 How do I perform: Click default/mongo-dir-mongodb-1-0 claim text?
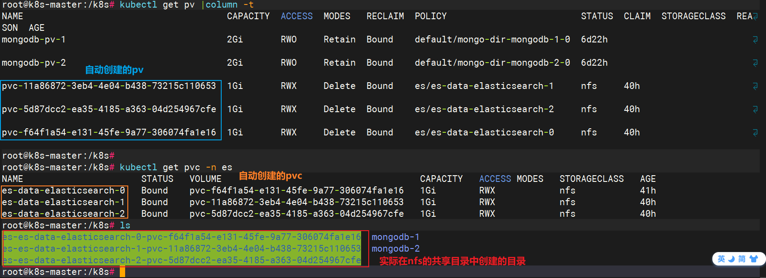(492, 39)
